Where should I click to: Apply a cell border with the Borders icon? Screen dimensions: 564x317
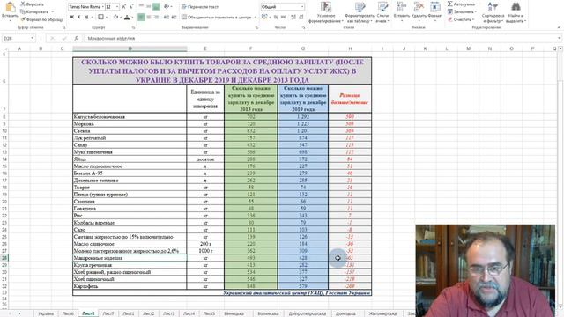click(x=101, y=17)
